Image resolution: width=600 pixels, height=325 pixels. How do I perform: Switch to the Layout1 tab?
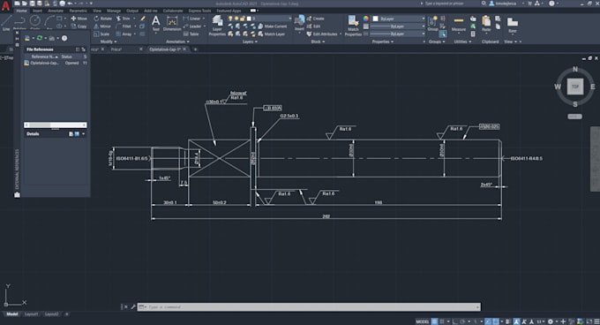(32, 314)
